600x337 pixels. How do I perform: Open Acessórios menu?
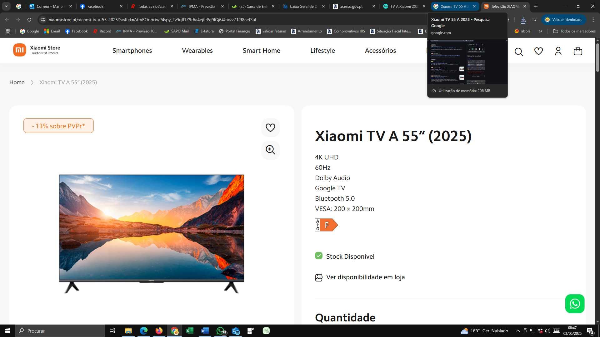point(380,51)
